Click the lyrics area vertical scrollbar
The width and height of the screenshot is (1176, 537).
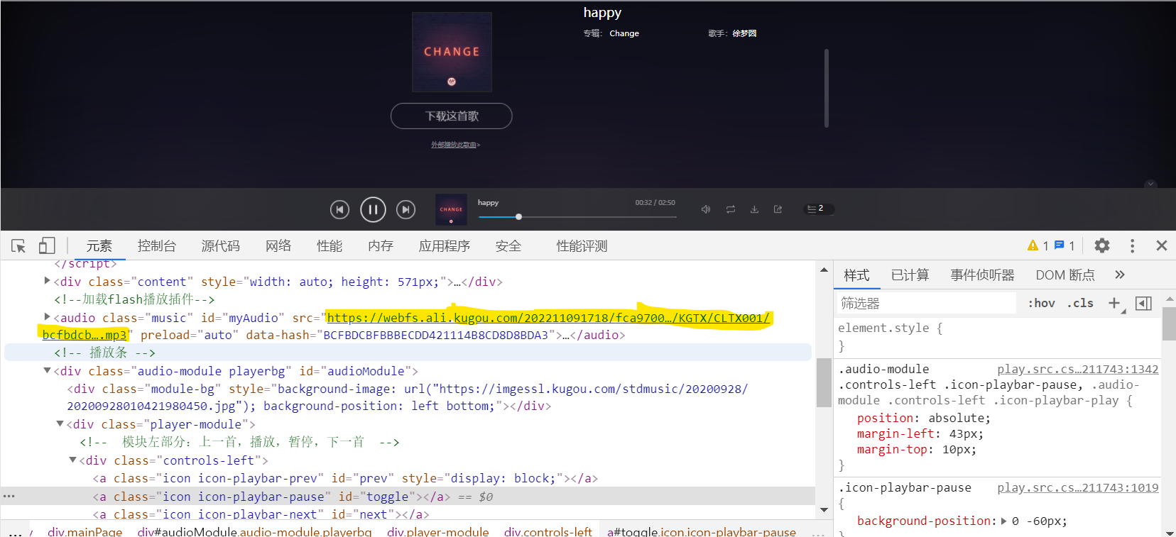(827, 88)
